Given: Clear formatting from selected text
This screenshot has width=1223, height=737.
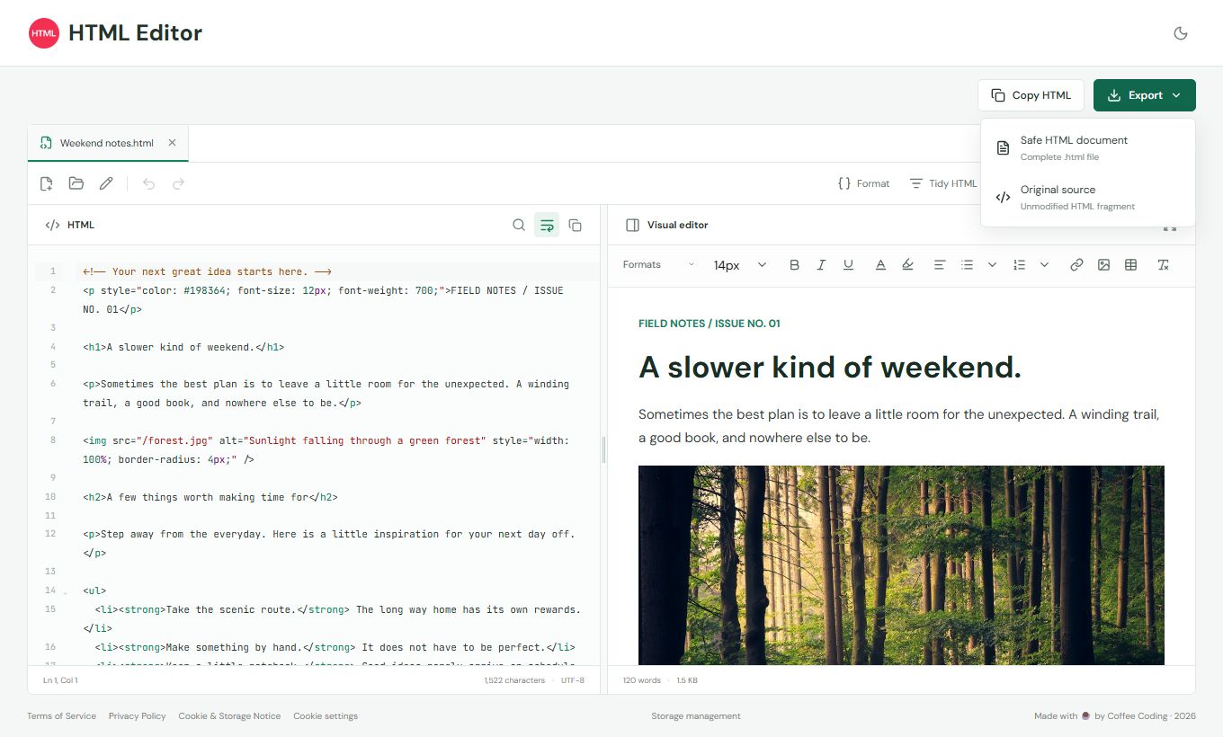Looking at the screenshot, I should pyautogui.click(x=1163, y=264).
